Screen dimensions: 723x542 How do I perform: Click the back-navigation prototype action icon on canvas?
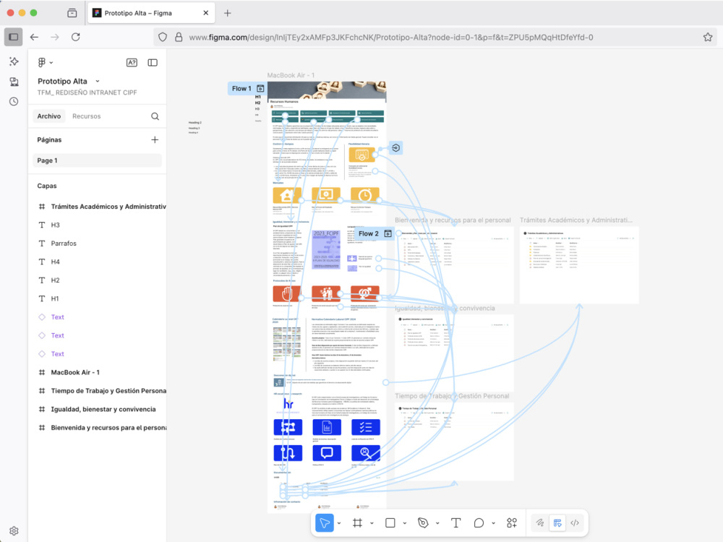395,148
